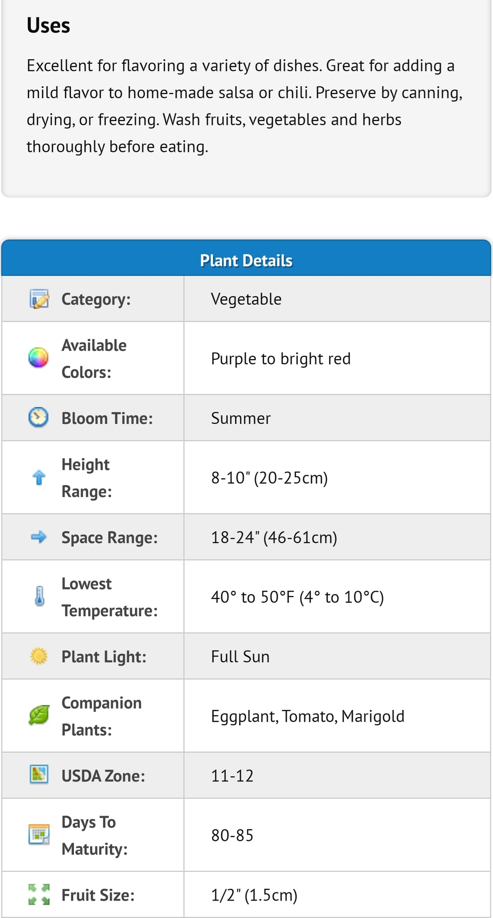Click the Purple to bright red value
Viewport: 493px width, 918px height.
click(x=281, y=359)
